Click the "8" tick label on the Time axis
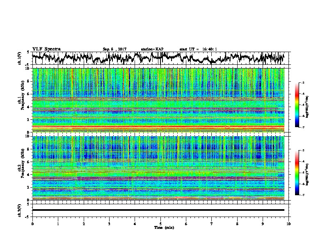 (237, 224)
